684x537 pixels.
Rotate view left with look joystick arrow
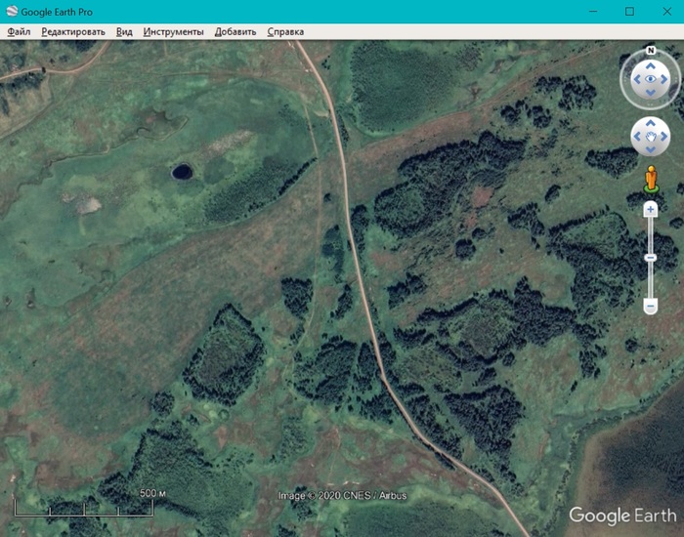click(637, 79)
